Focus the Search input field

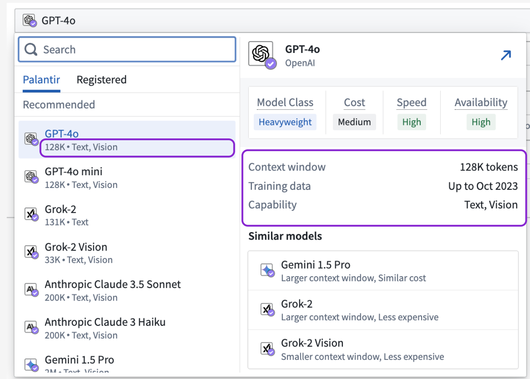(x=127, y=49)
